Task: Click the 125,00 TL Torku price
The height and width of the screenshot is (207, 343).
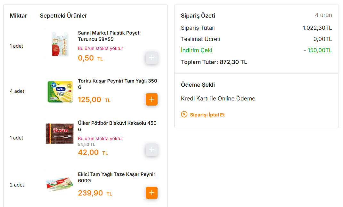Action: [94, 100]
